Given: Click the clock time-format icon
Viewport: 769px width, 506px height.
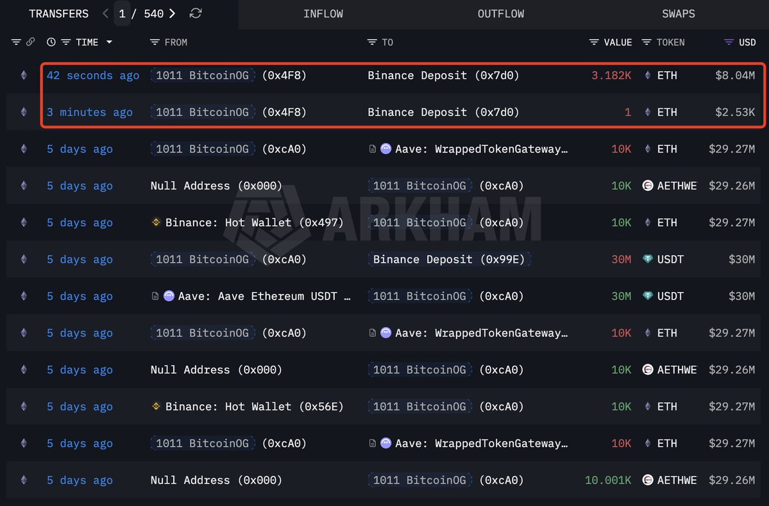Looking at the screenshot, I should [x=51, y=42].
